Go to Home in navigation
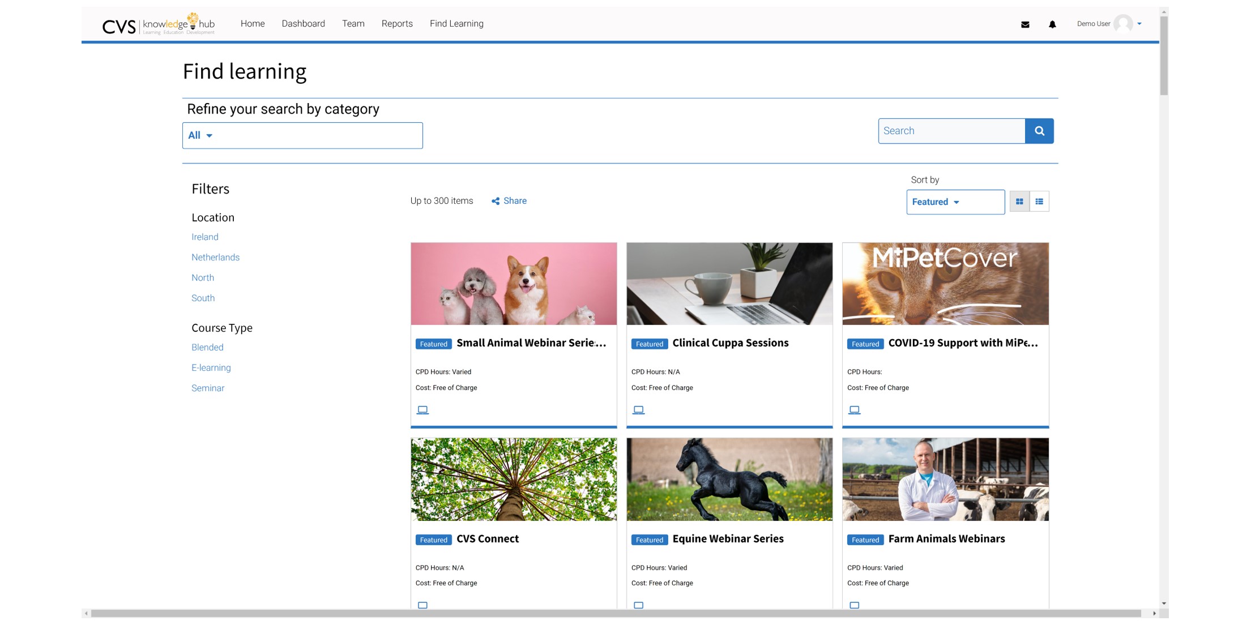 pyautogui.click(x=253, y=24)
